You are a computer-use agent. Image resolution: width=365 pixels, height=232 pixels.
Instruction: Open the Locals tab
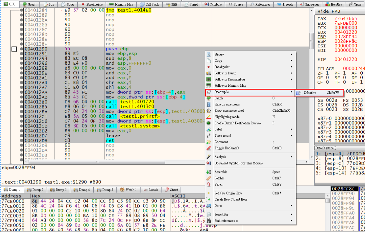click(151, 190)
